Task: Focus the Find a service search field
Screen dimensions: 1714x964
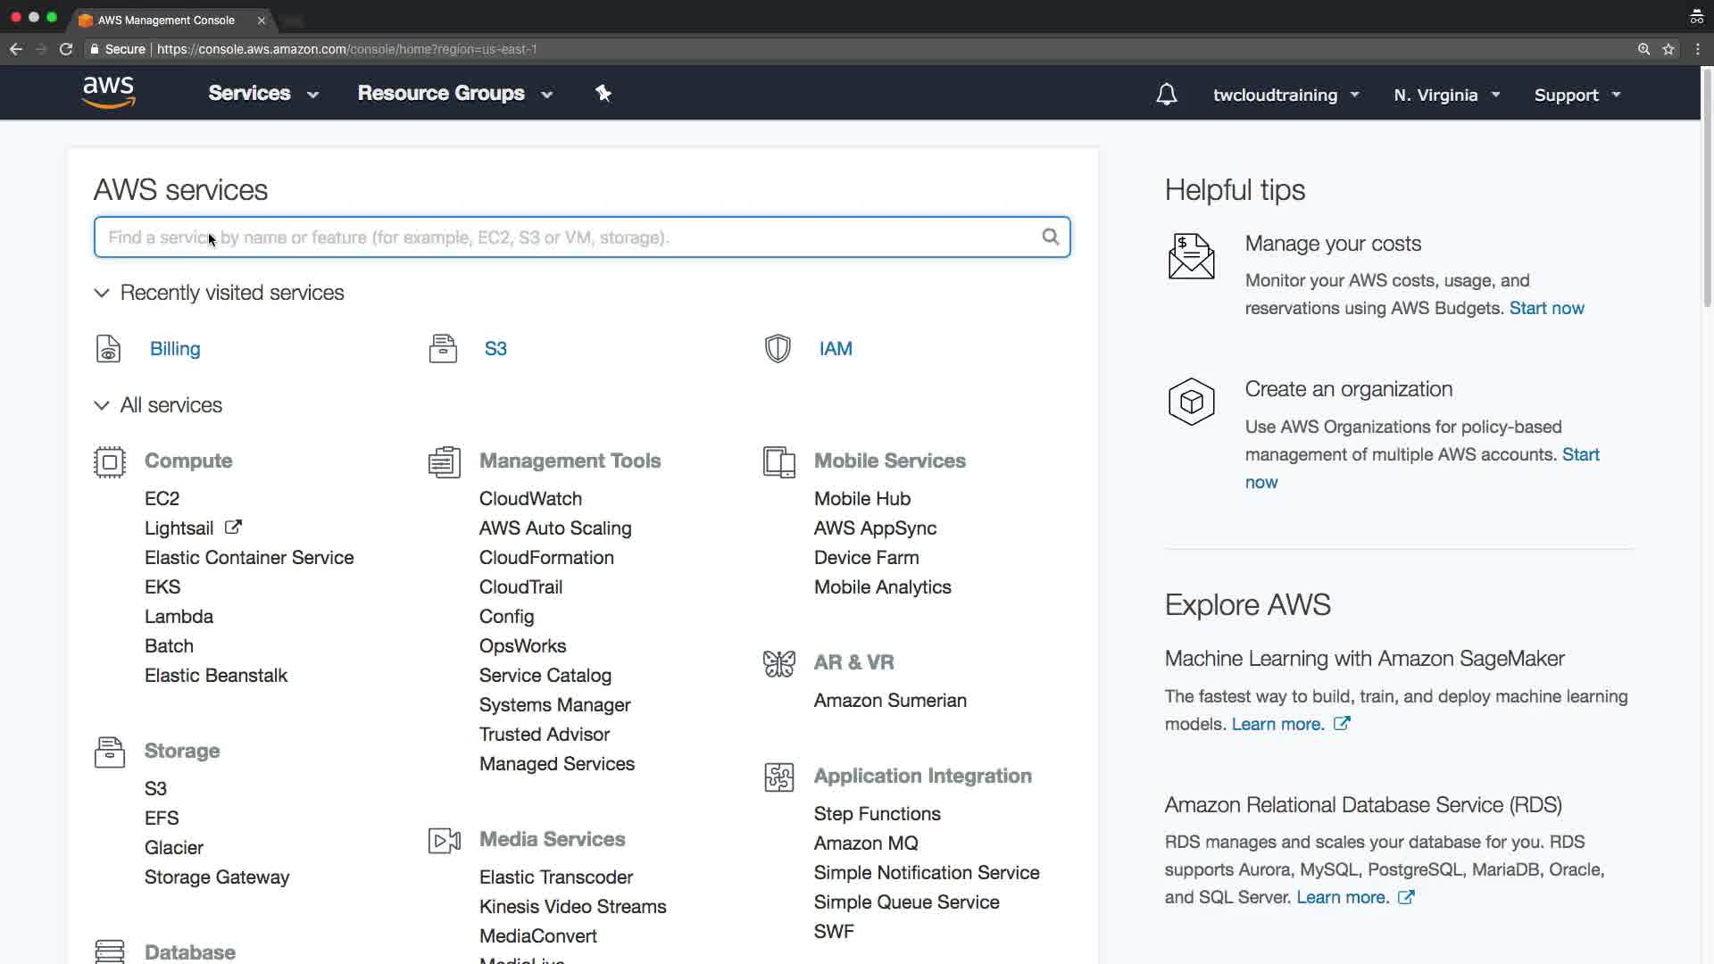Action: coord(571,237)
